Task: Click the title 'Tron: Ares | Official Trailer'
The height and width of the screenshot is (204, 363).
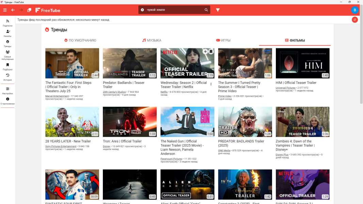Action: (x=122, y=141)
